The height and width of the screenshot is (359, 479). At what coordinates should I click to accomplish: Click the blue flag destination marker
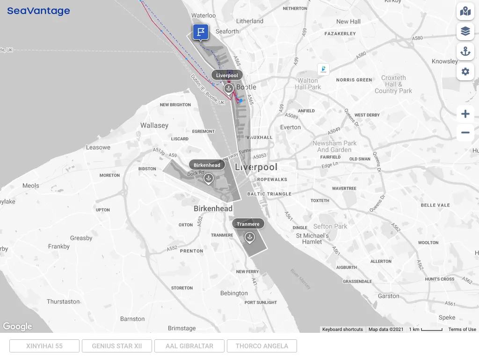coord(201,32)
